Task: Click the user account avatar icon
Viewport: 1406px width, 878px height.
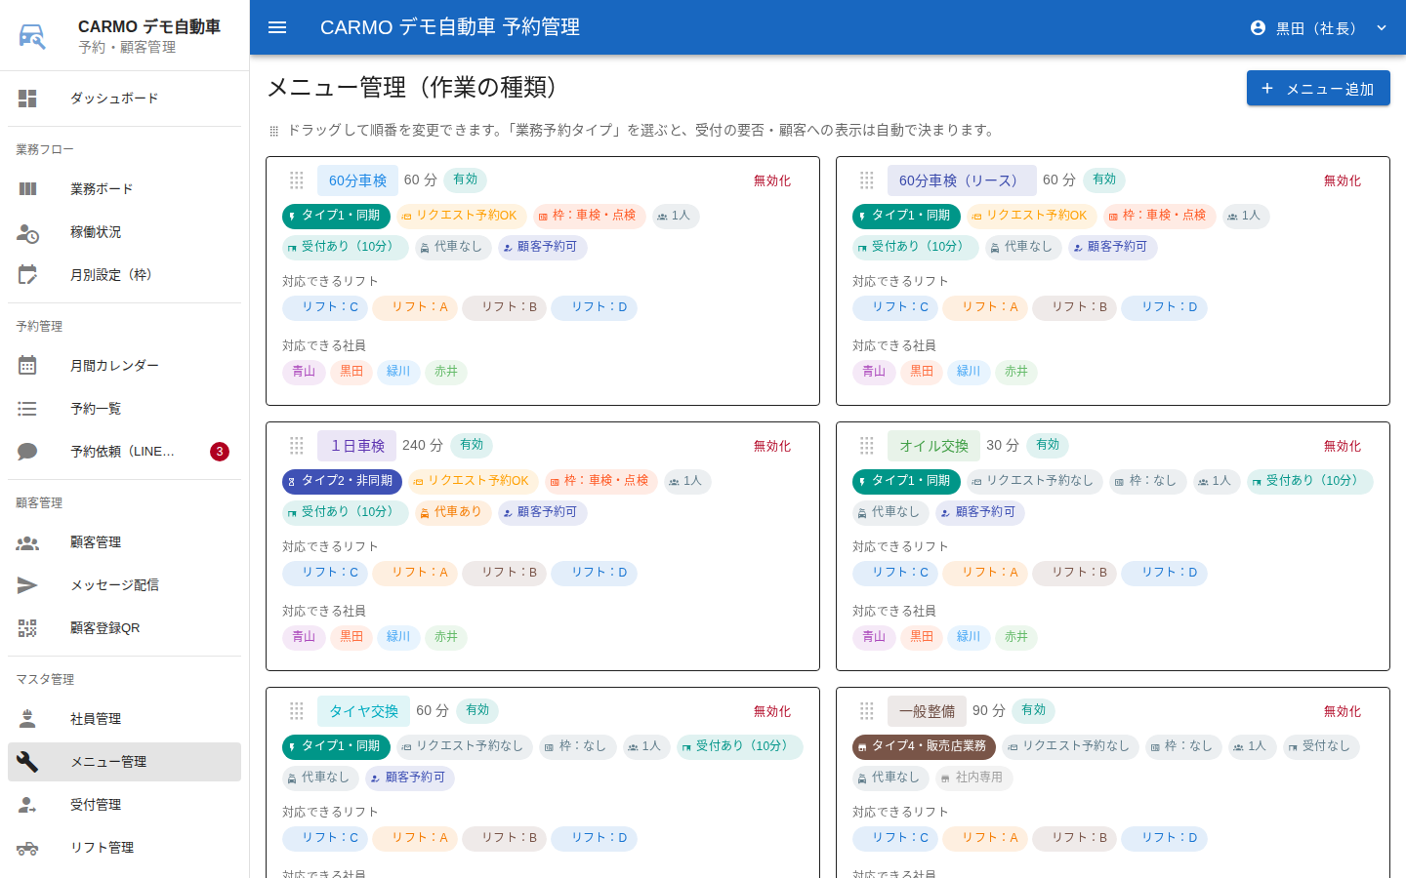Action: pos(1258,28)
